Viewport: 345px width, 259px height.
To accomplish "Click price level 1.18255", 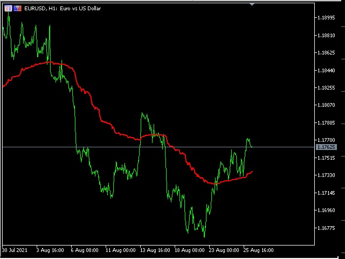I will point(326,87).
